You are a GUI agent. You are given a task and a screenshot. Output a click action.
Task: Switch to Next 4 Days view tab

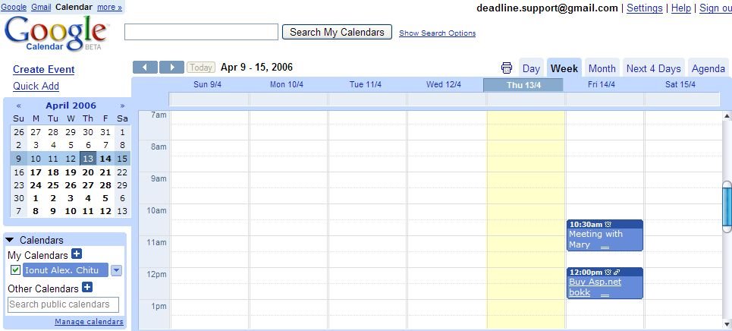(654, 69)
